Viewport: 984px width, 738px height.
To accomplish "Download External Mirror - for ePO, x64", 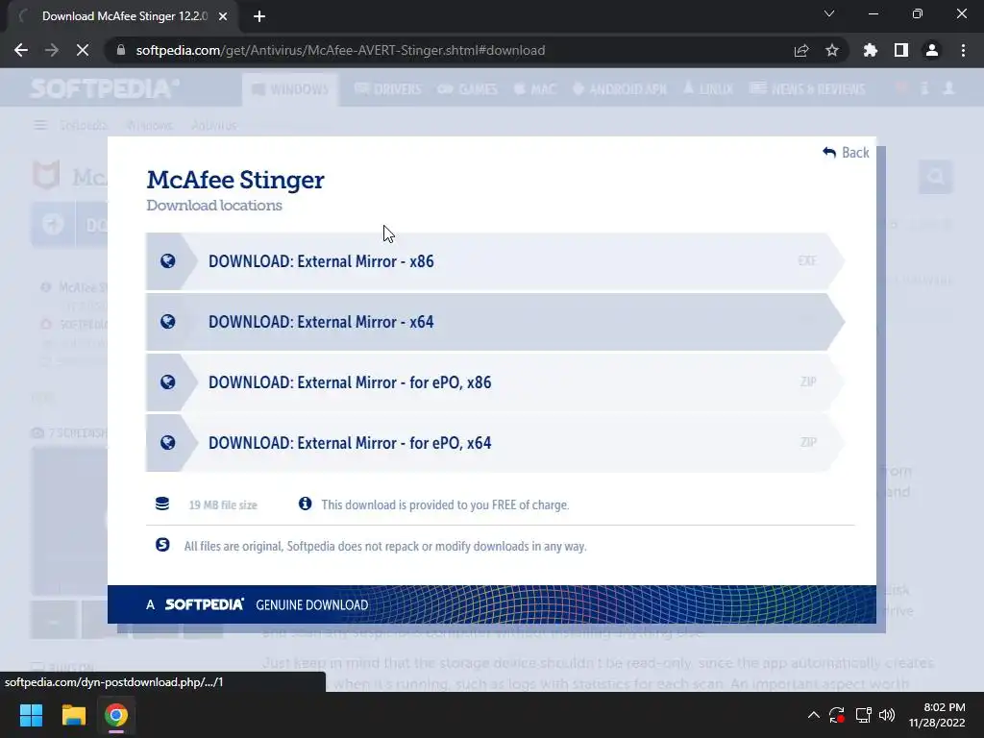I will click(495, 443).
